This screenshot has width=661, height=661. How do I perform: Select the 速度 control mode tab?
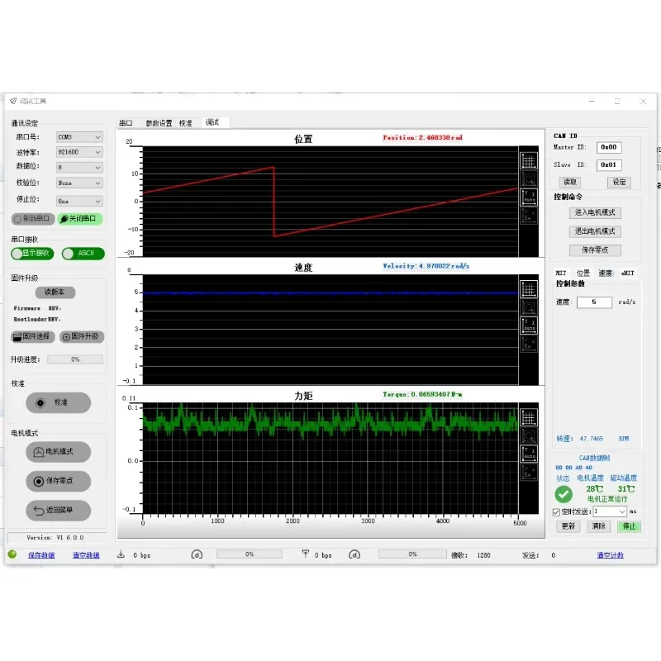[606, 273]
